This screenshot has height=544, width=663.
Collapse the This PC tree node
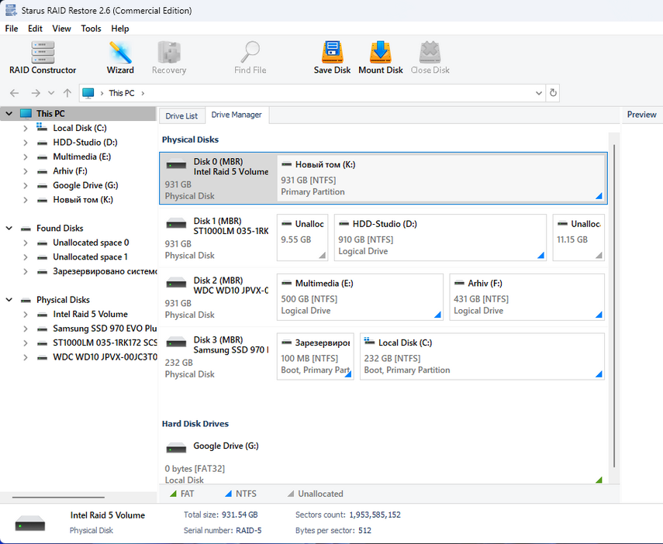[9, 114]
